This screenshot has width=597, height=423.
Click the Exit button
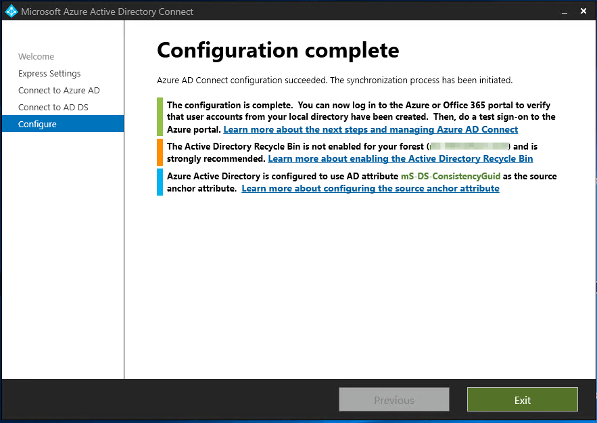pyautogui.click(x=523, y=400)
